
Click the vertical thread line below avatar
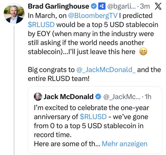(x=14, y=90)
